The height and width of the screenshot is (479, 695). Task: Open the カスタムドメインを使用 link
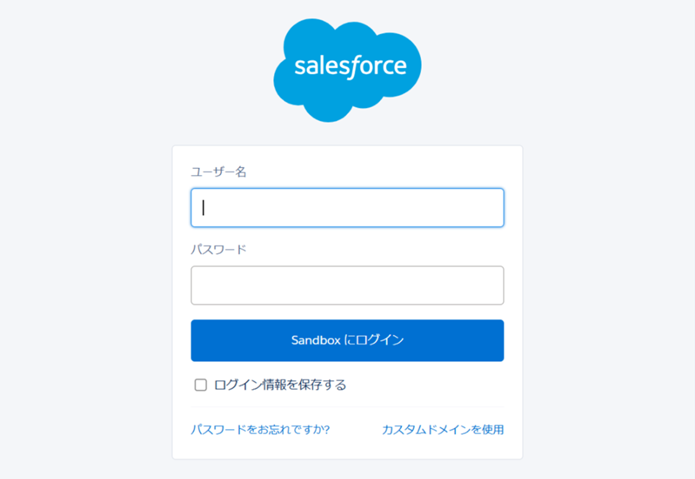(x=443, y=429)
